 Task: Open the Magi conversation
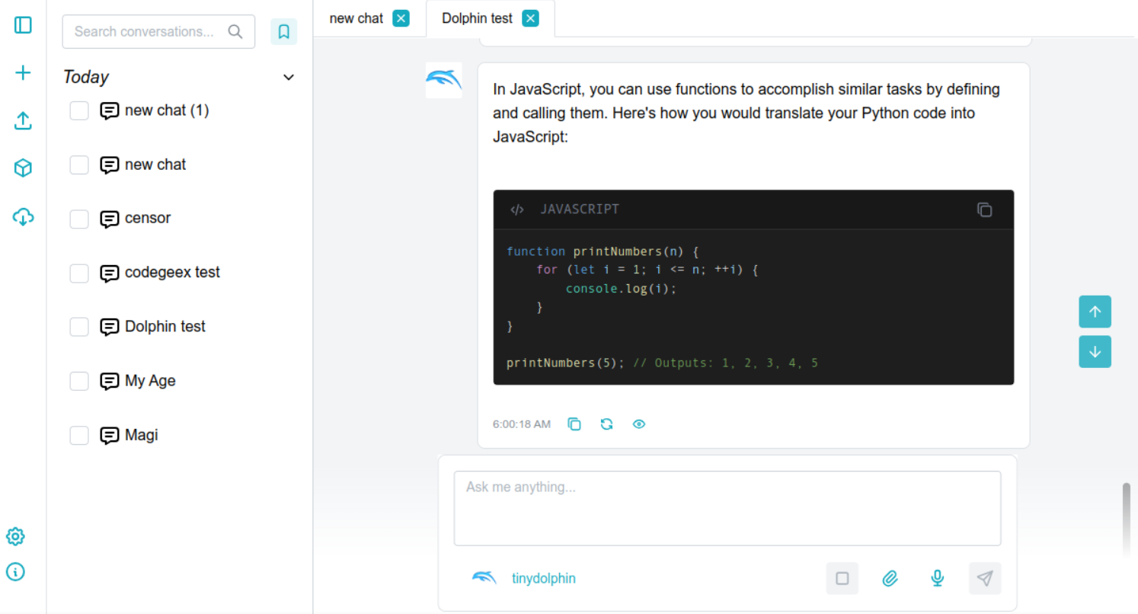point(142,435)
